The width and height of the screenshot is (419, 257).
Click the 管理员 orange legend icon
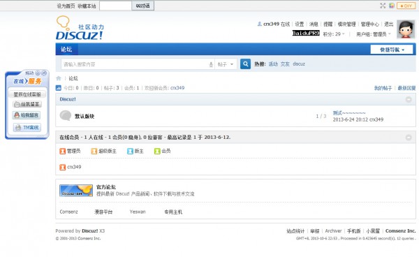pyautogui.click(x=63, y=152)
